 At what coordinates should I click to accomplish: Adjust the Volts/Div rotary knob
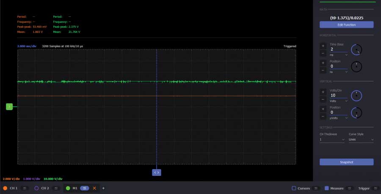click(x=357, y=96)
